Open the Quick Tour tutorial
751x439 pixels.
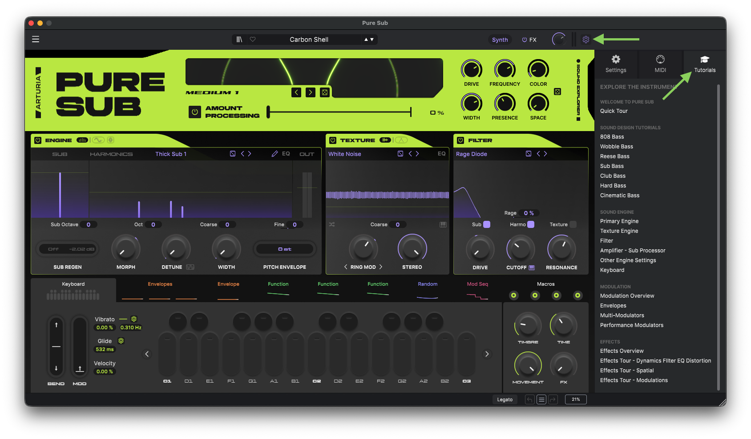614,111
